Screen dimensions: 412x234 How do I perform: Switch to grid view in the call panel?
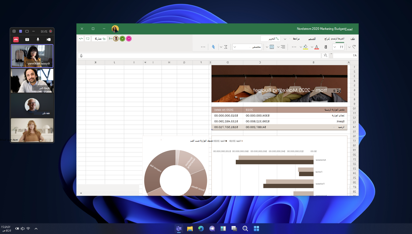click(x=14, y=31)
